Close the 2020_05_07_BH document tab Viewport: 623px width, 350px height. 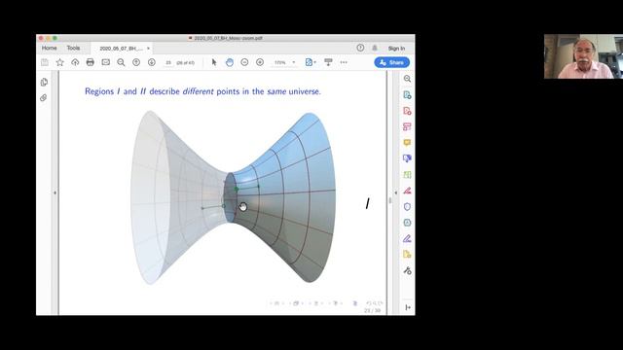148,48
